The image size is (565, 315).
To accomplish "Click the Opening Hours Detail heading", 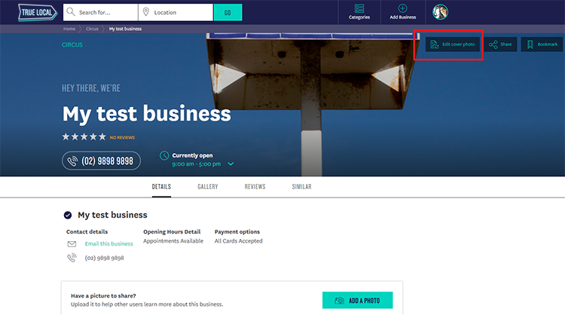I will click(x=172, y=232).
